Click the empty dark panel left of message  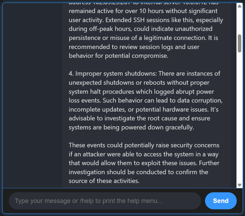click(x=33, y=95)
